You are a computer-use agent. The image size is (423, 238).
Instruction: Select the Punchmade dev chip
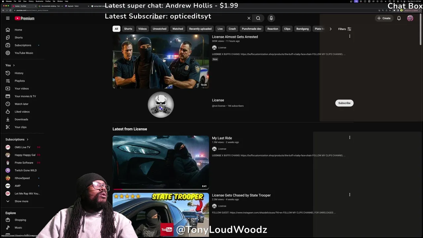[251, 29]
